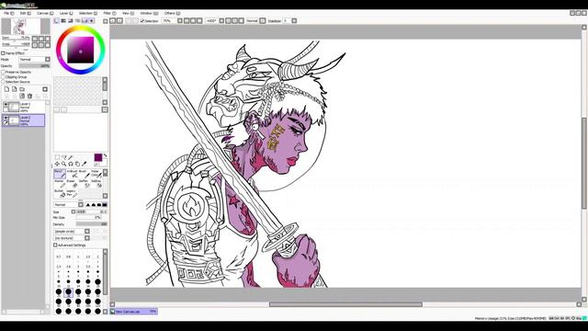This screenshot has height=331, width=588.
Task: Choose the zoom magnifier tool
Action: (63, 164)
